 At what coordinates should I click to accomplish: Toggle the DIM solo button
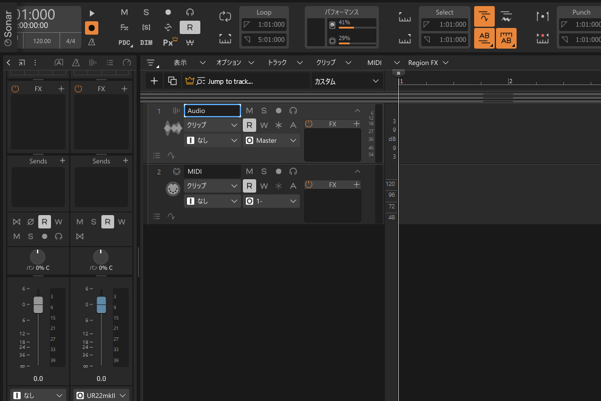coord(146,43)
